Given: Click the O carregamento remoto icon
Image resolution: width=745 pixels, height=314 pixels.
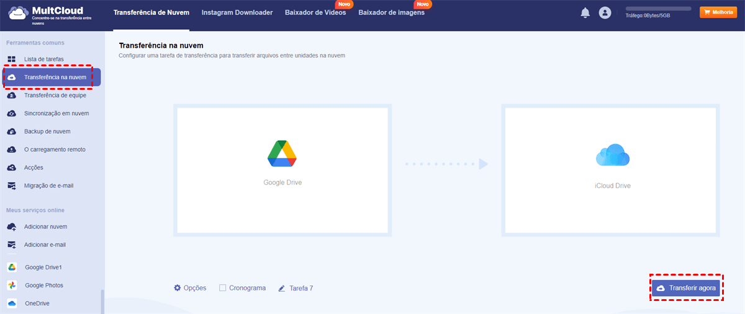Looking at the screenshot, I should (11, 149).
